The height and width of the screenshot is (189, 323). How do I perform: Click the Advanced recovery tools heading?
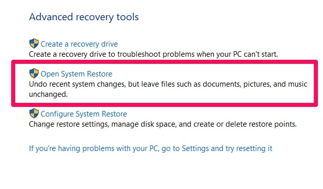point(84,17)
